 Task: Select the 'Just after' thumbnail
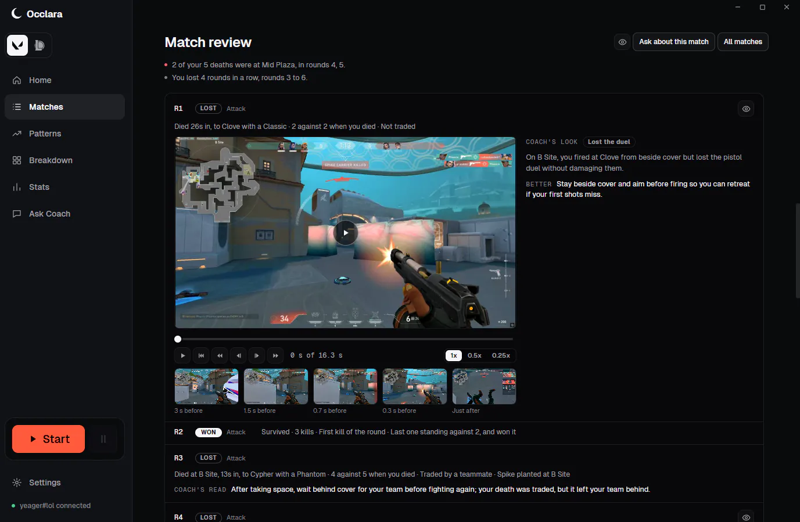coord(484,387)
